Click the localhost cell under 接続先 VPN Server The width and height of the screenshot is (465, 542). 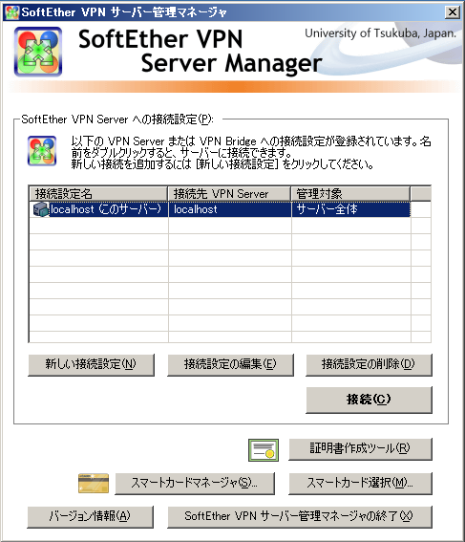(230, 209)
